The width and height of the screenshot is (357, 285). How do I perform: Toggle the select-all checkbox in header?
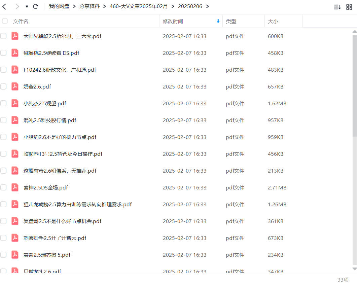(x=5, y=21)
